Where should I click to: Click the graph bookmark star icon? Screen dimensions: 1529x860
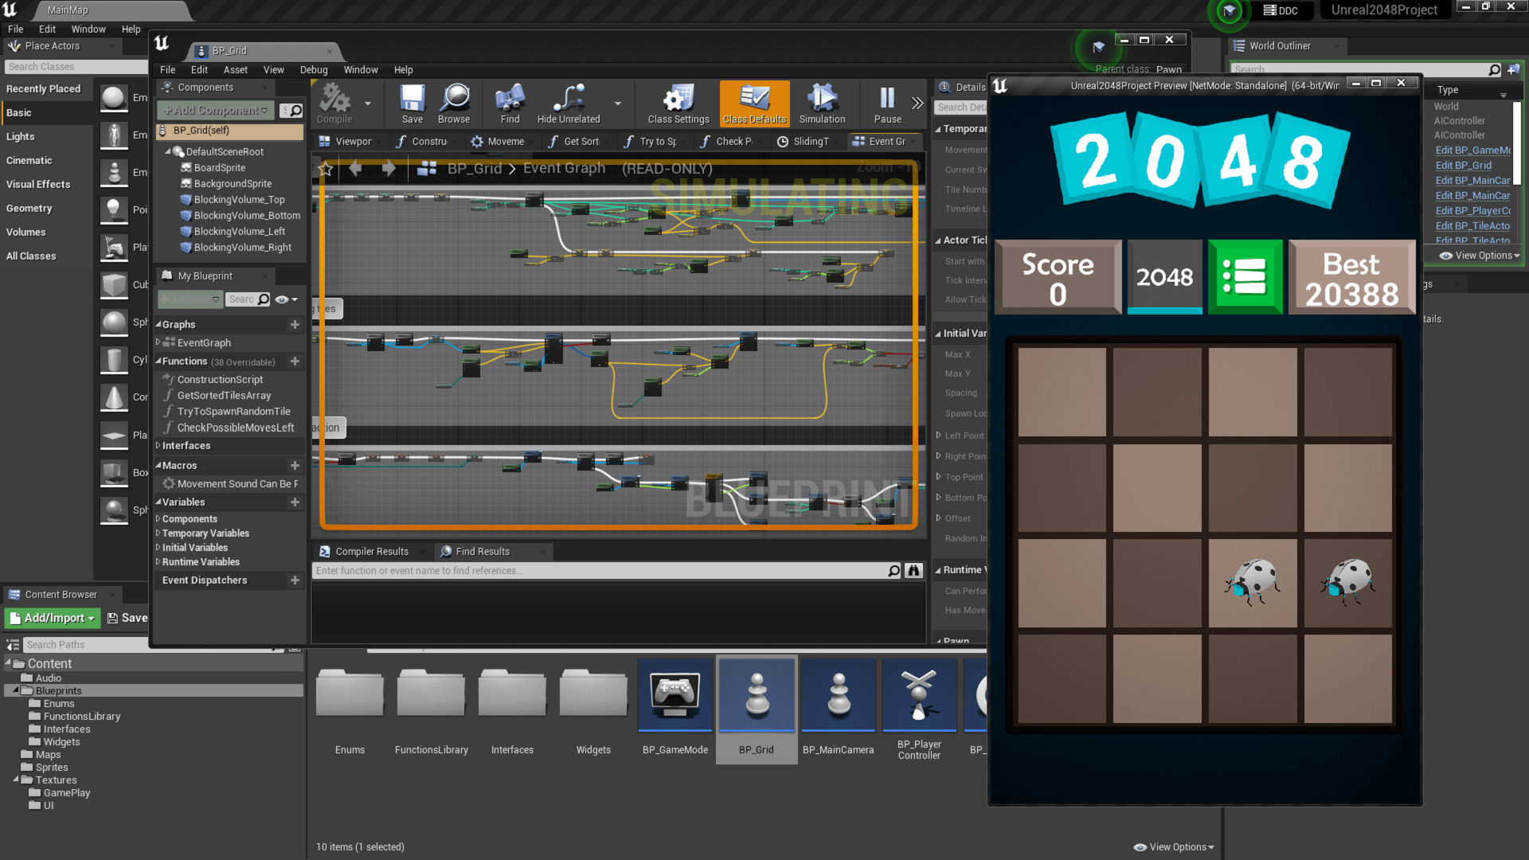[326, 168]
